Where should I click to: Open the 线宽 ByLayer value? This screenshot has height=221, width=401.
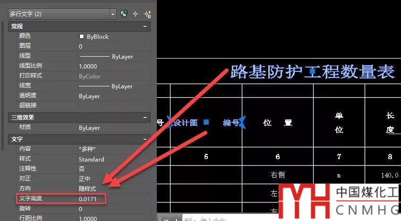click(x=114, y=86)
